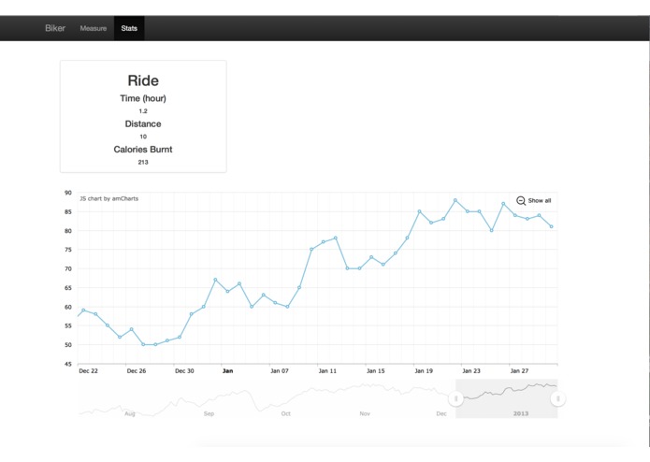
Task: Click the last data point at 81
Action: [552, 226]
